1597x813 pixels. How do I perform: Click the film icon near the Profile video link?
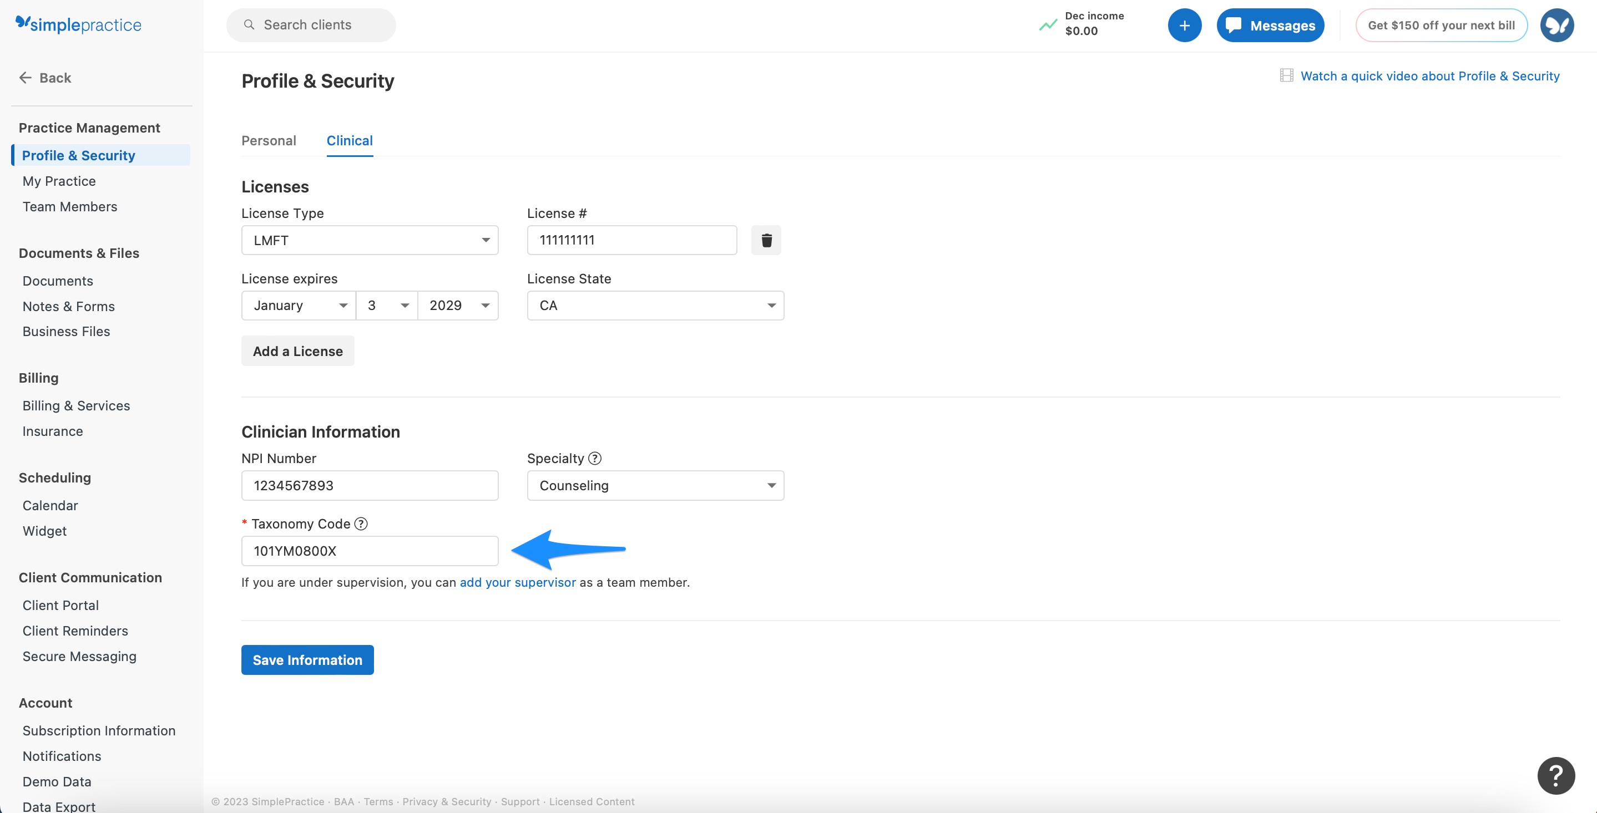point(1286,75)
